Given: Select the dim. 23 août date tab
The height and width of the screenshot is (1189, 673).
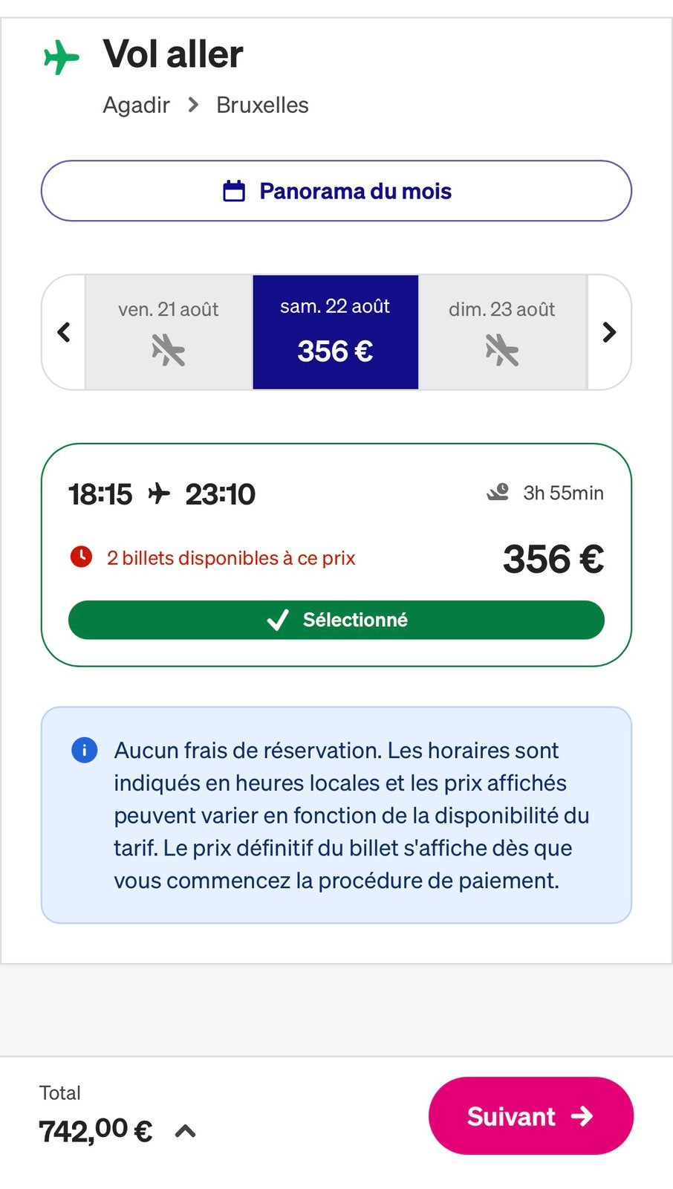Looking at the screenshot, I should (502, 332).
